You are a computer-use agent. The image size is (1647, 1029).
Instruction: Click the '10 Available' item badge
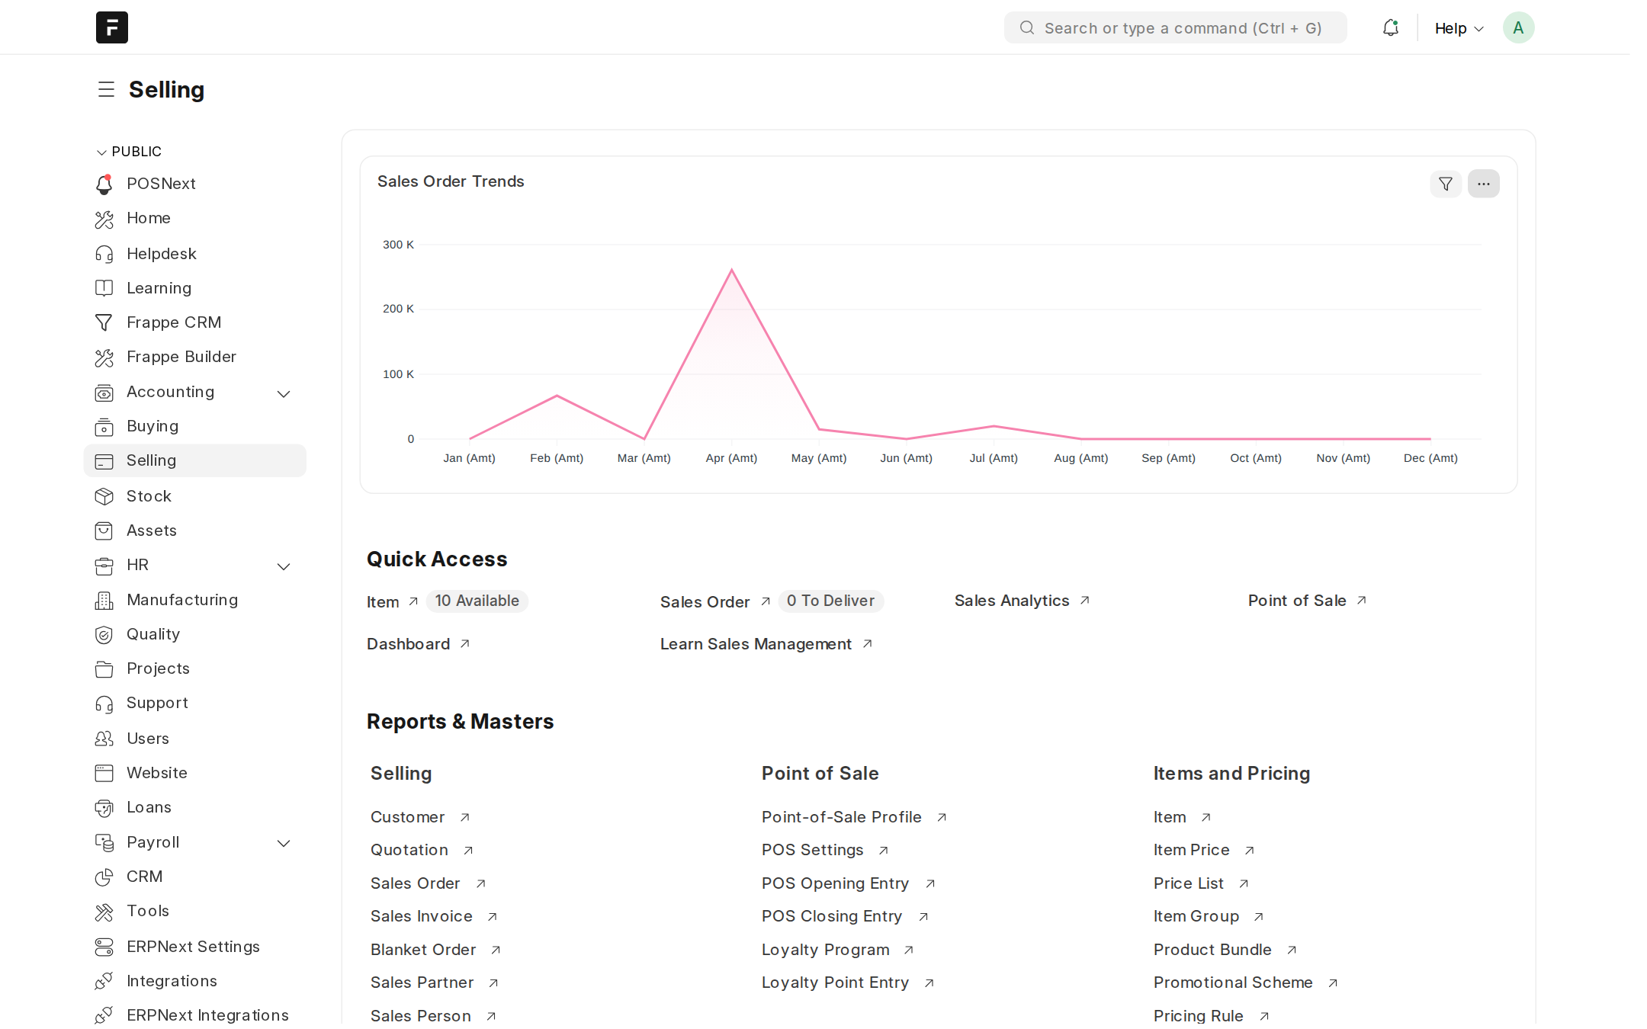point(477,601)
